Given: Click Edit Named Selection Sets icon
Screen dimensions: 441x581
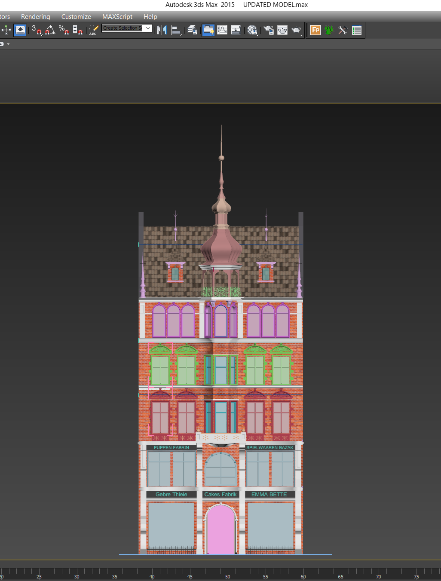Looking at the screenshot, I should (x=93, y=30).
